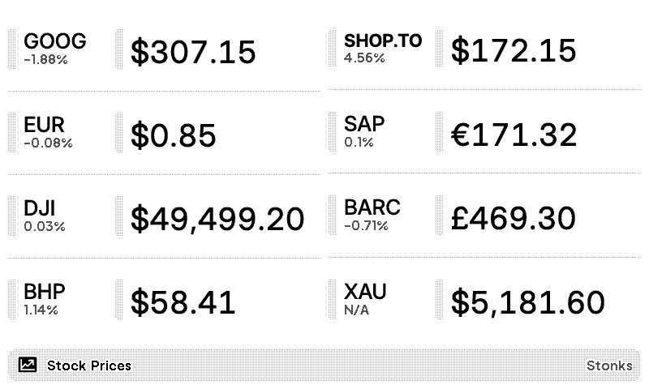The height and width of the screenshot is (389, 649).
Task: Click the Stonks label
Action: coord(609,365)
